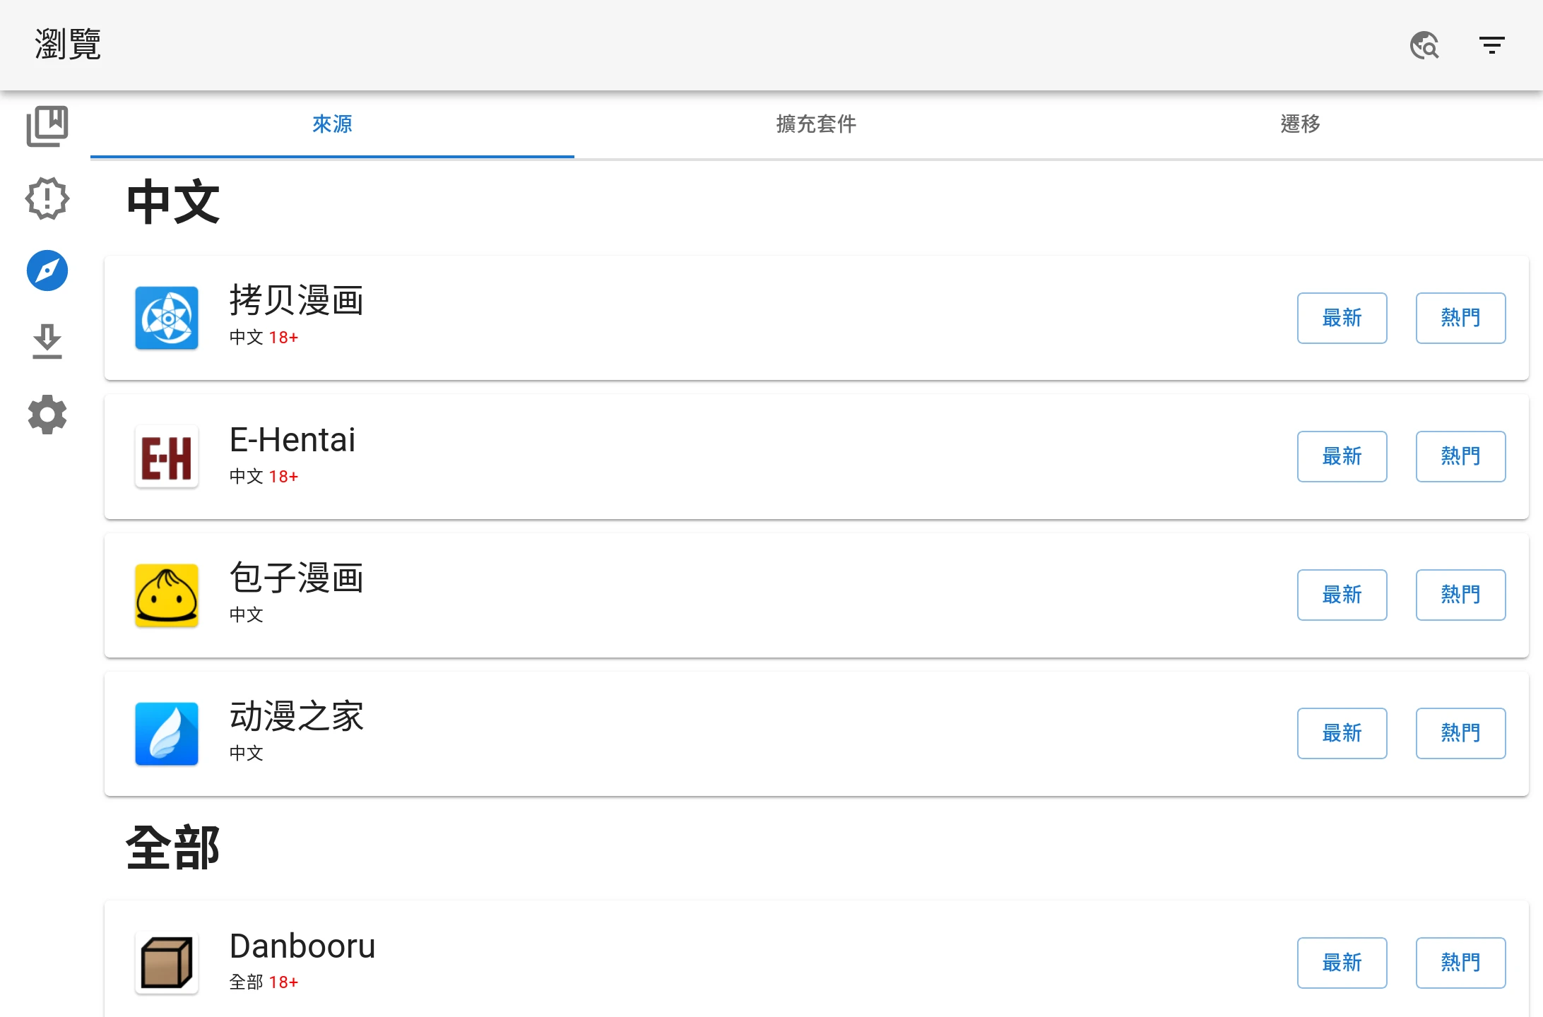Click the 拷贝漫画 source icon
Screen dimensions: 1543x1017
[x=167, y=318]
